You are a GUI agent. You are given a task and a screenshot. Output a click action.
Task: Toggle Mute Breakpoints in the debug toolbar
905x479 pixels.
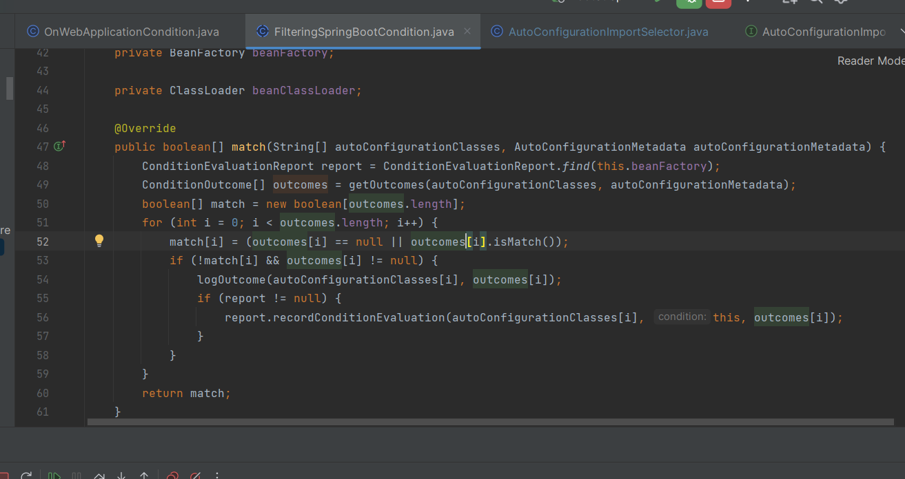point(195,476)
